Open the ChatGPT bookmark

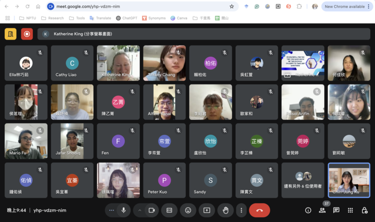[127, 18]
